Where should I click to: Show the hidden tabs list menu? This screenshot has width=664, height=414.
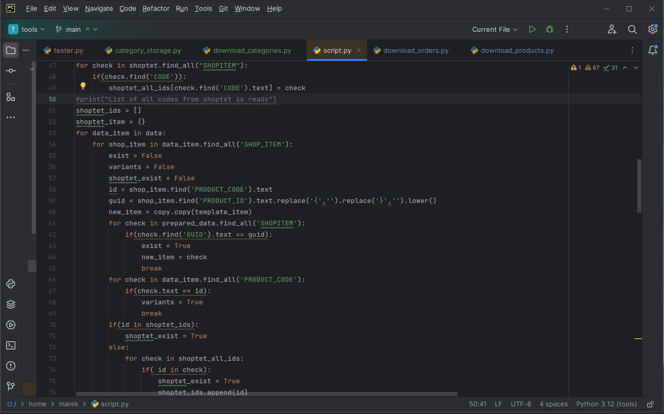[632, 50]
